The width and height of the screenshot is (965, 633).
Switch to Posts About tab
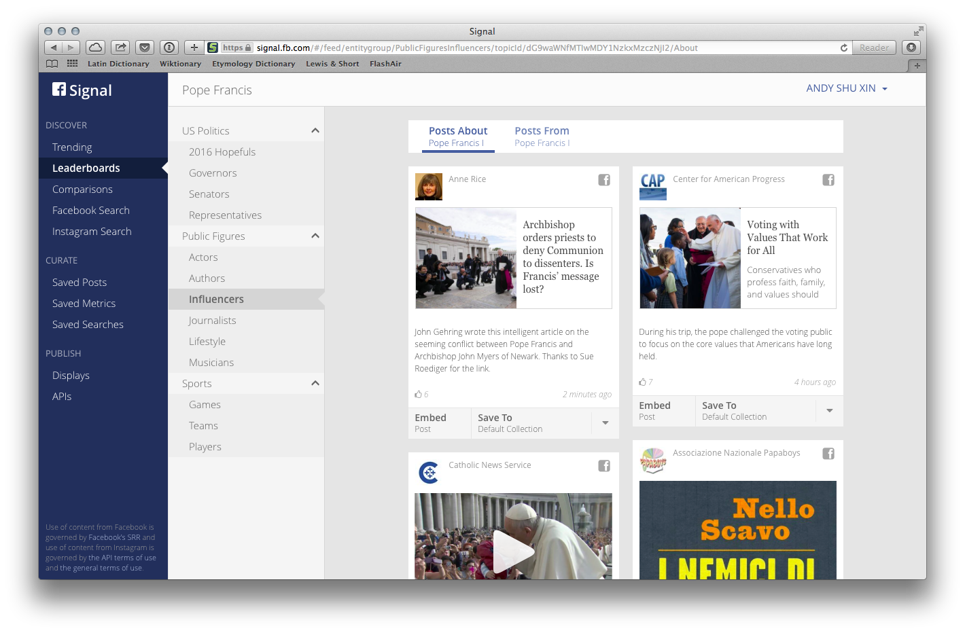coord(458,137)
